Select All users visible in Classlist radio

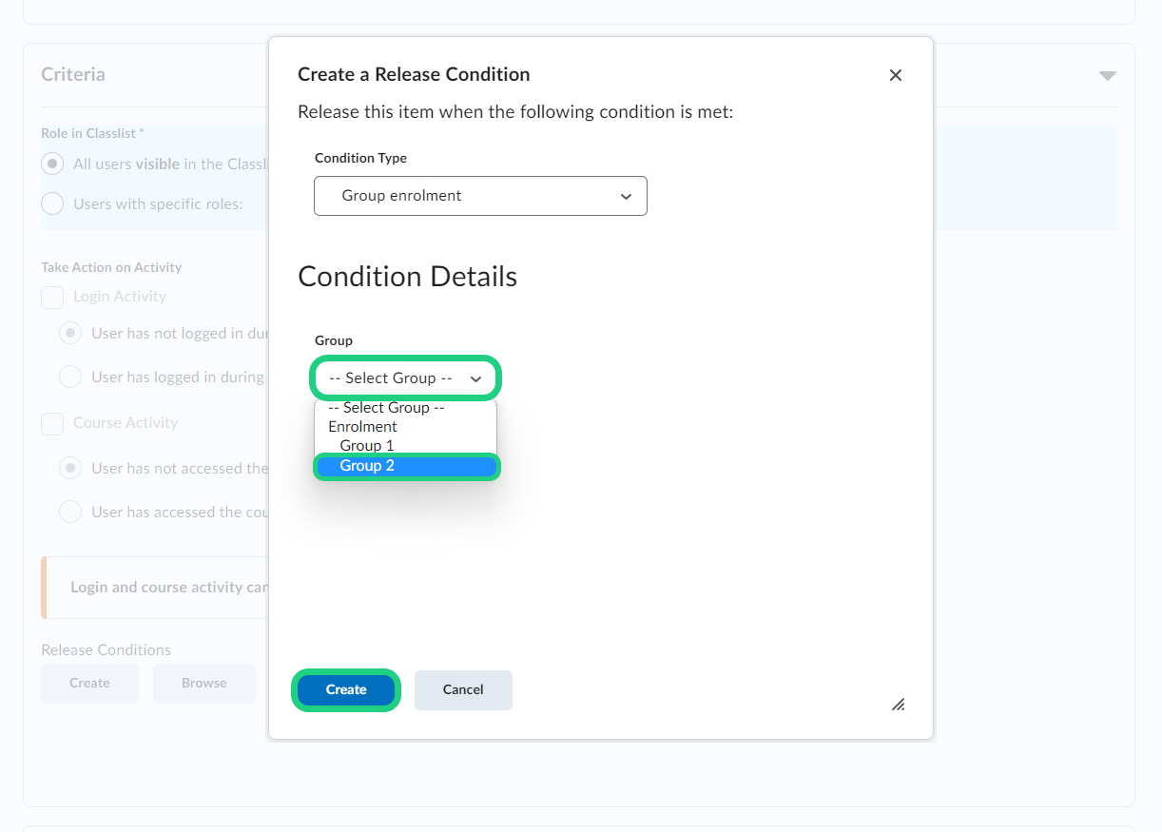coord(54,164)
